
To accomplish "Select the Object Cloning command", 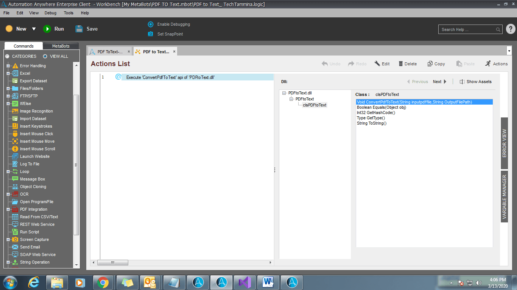I will 33,187.
